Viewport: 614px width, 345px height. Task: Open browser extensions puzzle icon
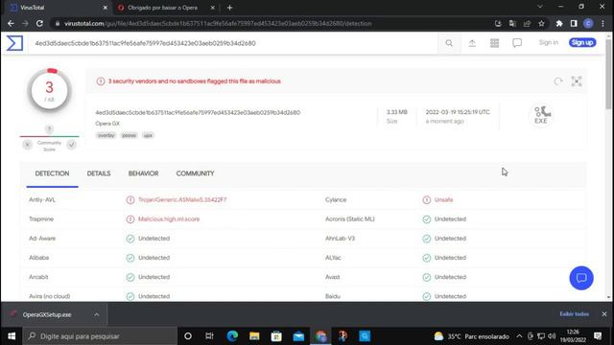tap(559, 23)
